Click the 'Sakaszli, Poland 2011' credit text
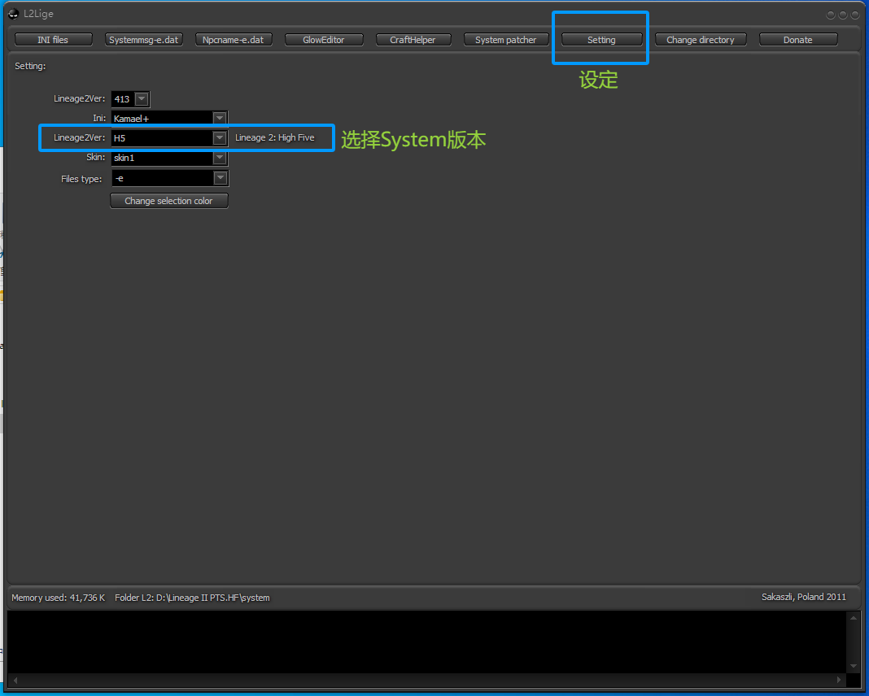The height and width of the screenshot is (696, 869). (804, 597)
